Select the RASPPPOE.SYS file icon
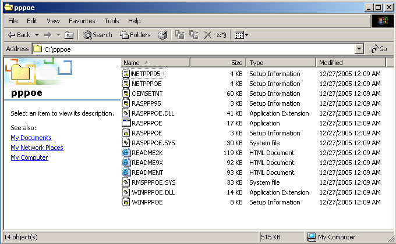Screen dimensions: 396x244 coord(126,143)
